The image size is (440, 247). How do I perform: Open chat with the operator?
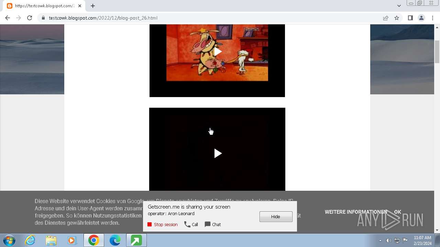click(x=213, y=224)
